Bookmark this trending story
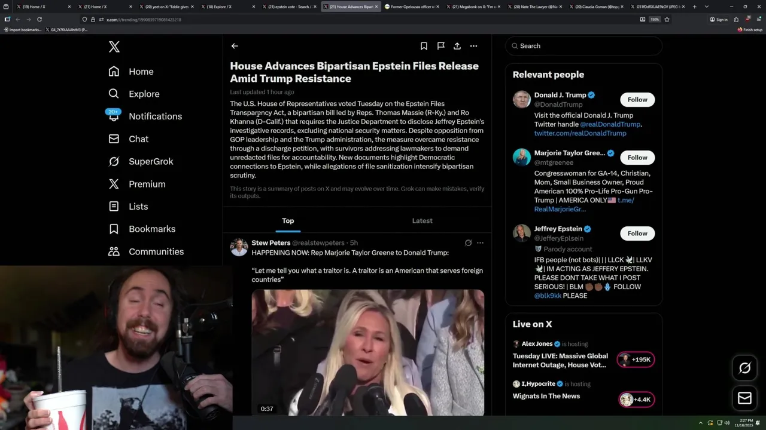 click(424, 46)
